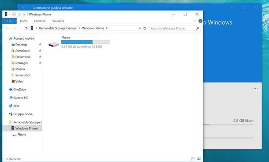Click storage bar under 2,5 GB liberi
The height and width of the screenshot is (162, 269).
pyautogui.click(x=228, y=125)
